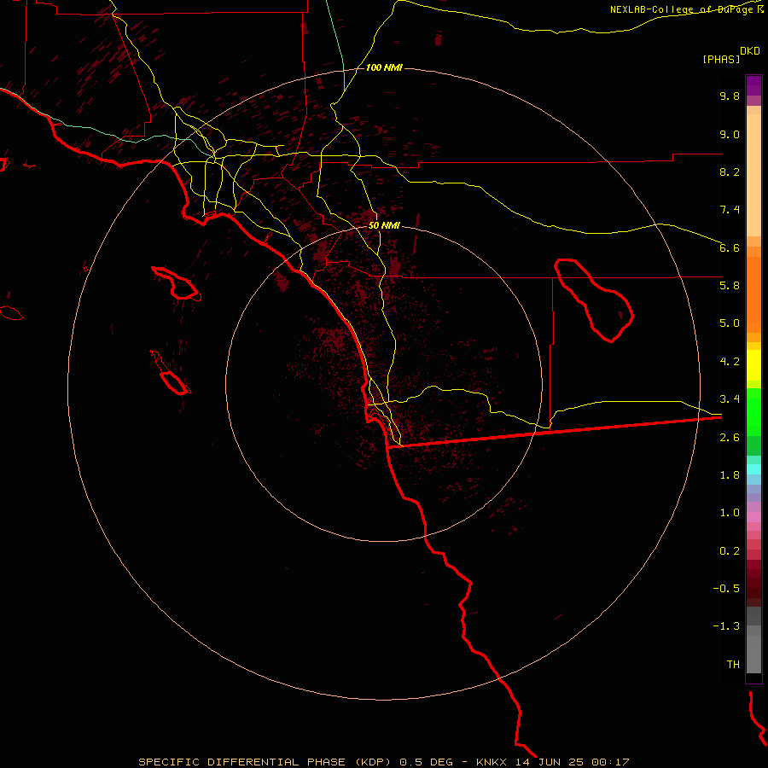Pick the bright green band of the color scale
This screenshot has height=768, width=768.
coord(753,412)
